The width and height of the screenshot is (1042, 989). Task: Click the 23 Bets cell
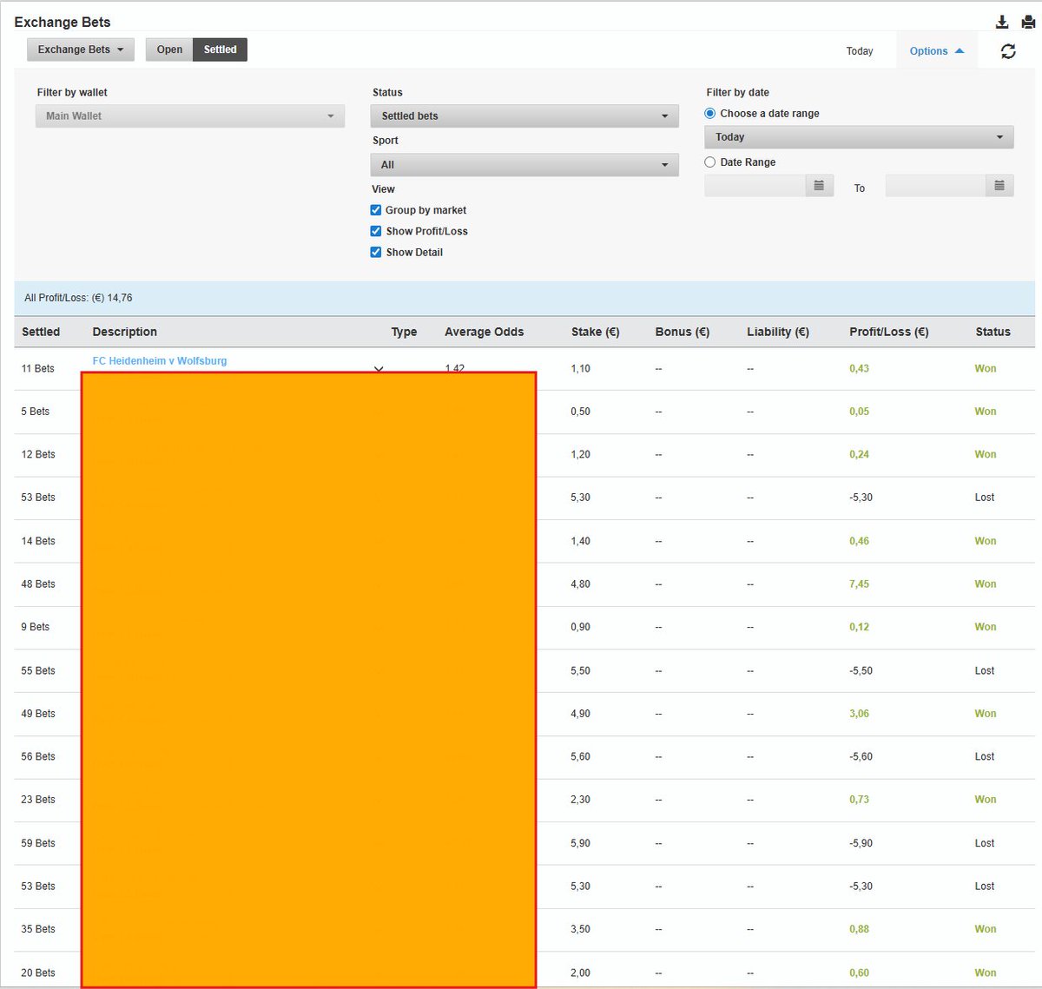tap(38, 800)
